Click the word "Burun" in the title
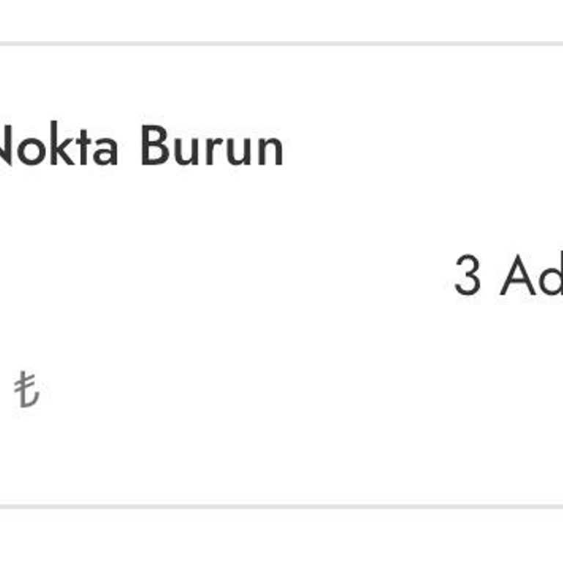563x563 pixels. [x=211, y=148]
